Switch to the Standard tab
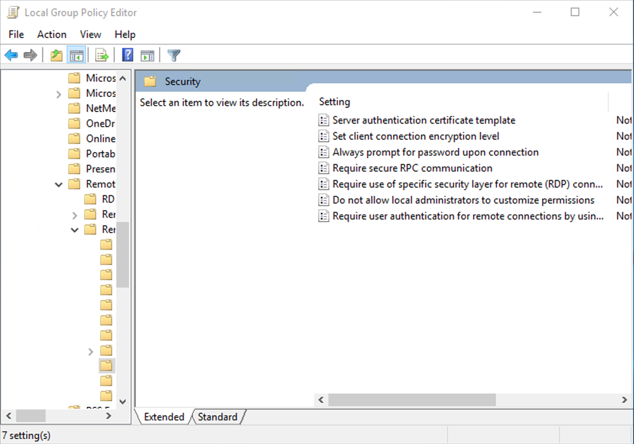Screen dimensions: 634x444 (217, 417)
